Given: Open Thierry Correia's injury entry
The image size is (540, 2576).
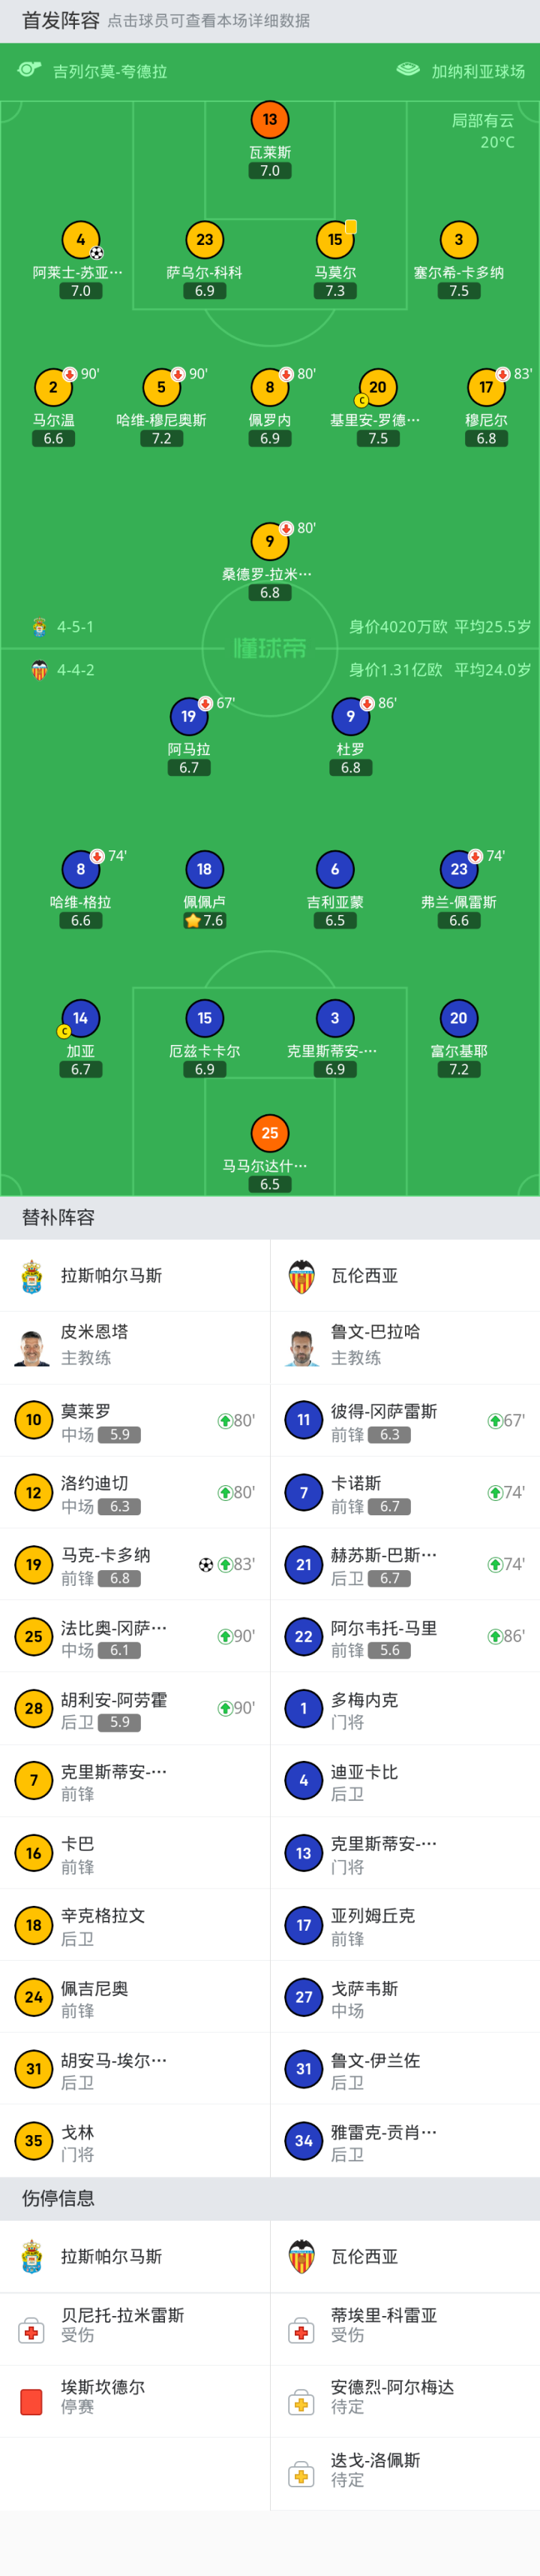Looking at the screenshot, I should coord(404,2325).
